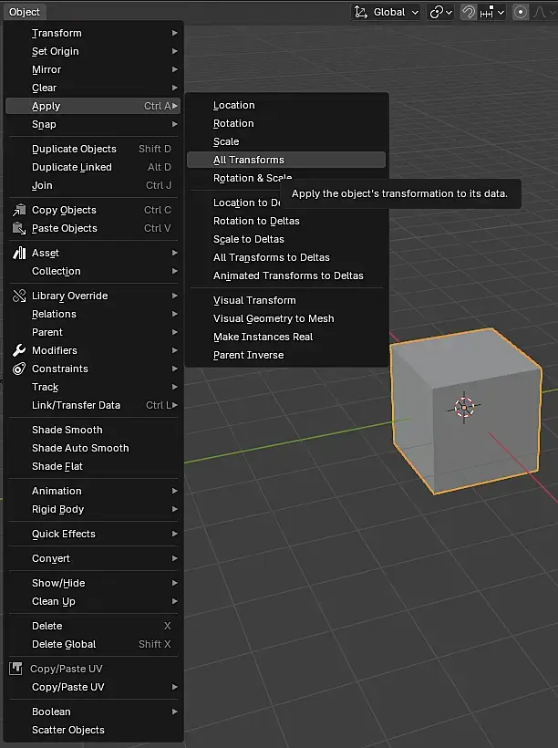Expand the Mirror submenu
This screenshot has height=748, width=558.
click(x=93, y=69)
